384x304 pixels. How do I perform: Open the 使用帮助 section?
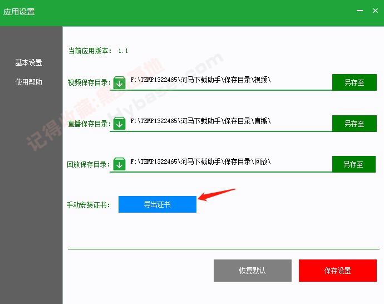tap(28, 82)
